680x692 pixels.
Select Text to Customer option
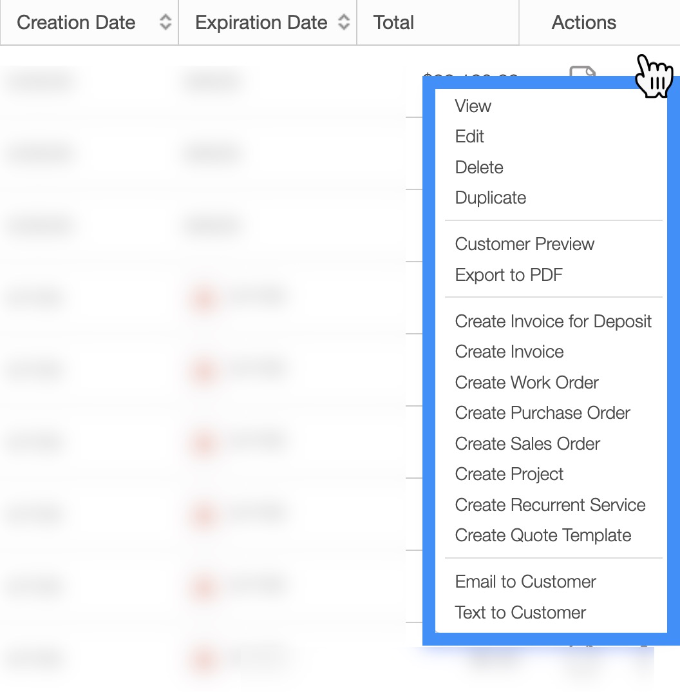tap(520, 613)
